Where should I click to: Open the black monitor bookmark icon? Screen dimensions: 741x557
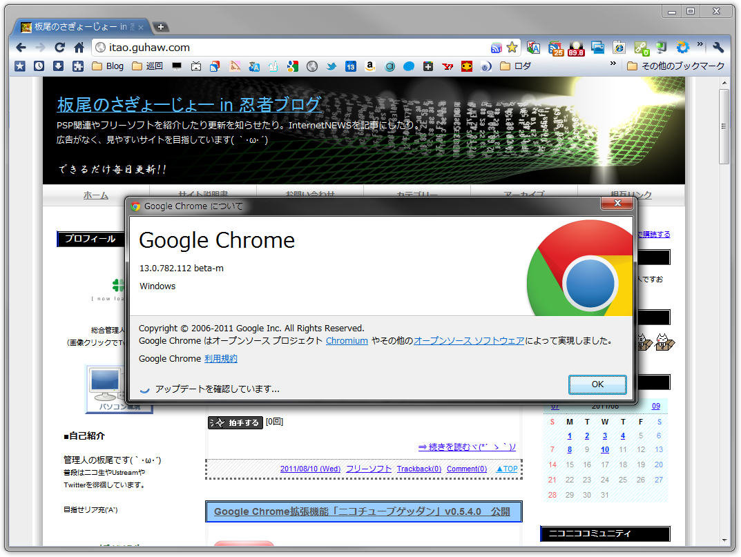pos(177,67)
